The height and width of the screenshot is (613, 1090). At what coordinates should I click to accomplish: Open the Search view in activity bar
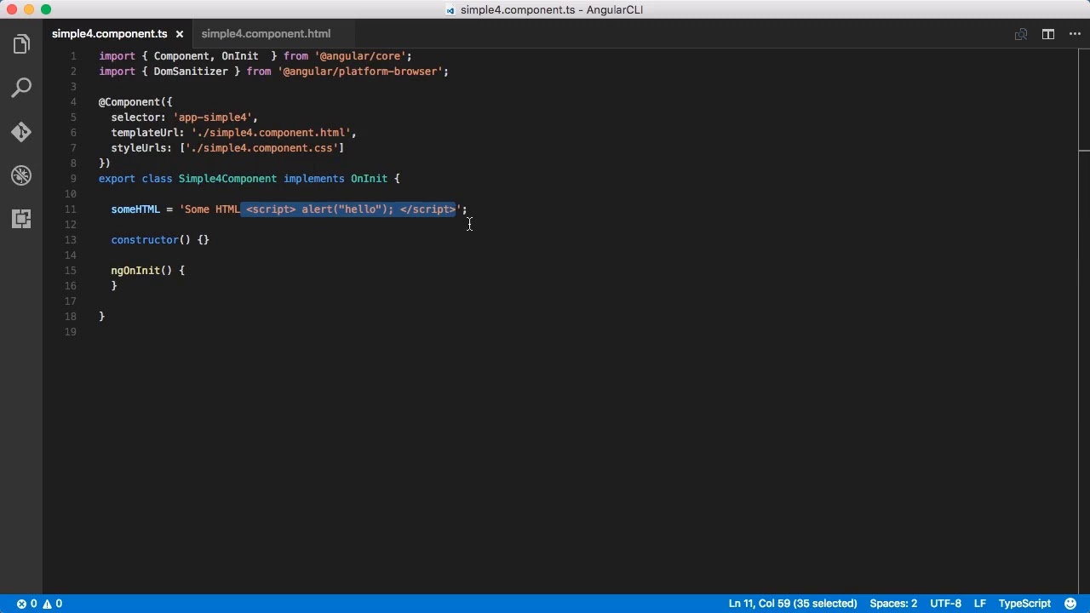[x=21, y=88]
